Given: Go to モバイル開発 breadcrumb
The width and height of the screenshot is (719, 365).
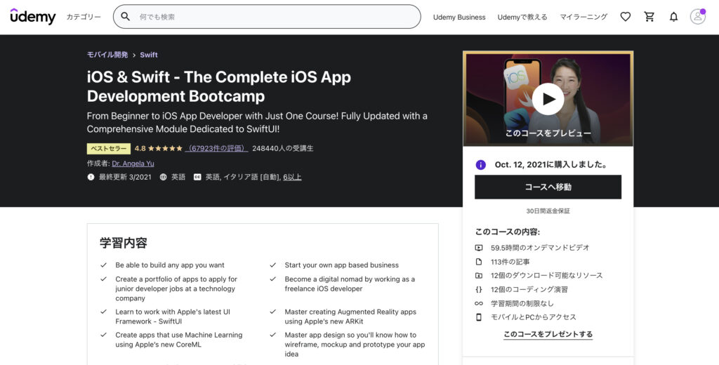Looking at the screenshot, I should point(107,55).
